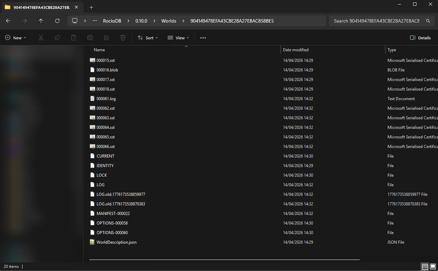Image resolution: width=438 pixels, height=271 pixels.
Task: Click the Delete trash bin icon
Action: [x=123, y=38]
